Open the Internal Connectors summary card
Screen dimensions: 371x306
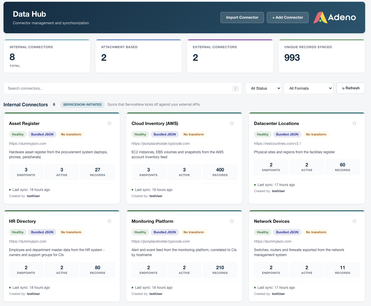pos(47,56)
